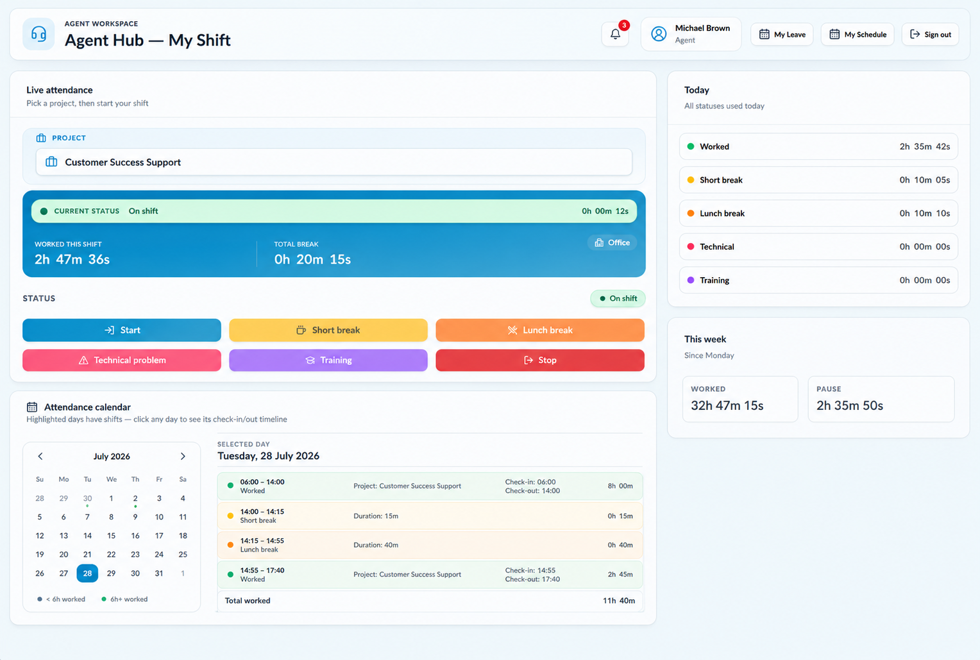The image size is (980, 660).
Task: Open the My Leave page
Action: pyautogui.click(x=782, y=34)
